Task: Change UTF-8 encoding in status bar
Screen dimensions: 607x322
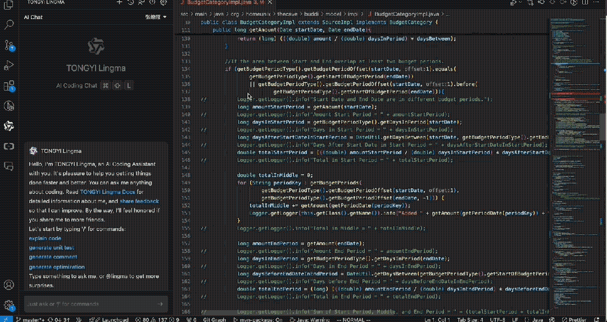Action: click(x=497, y=320)
